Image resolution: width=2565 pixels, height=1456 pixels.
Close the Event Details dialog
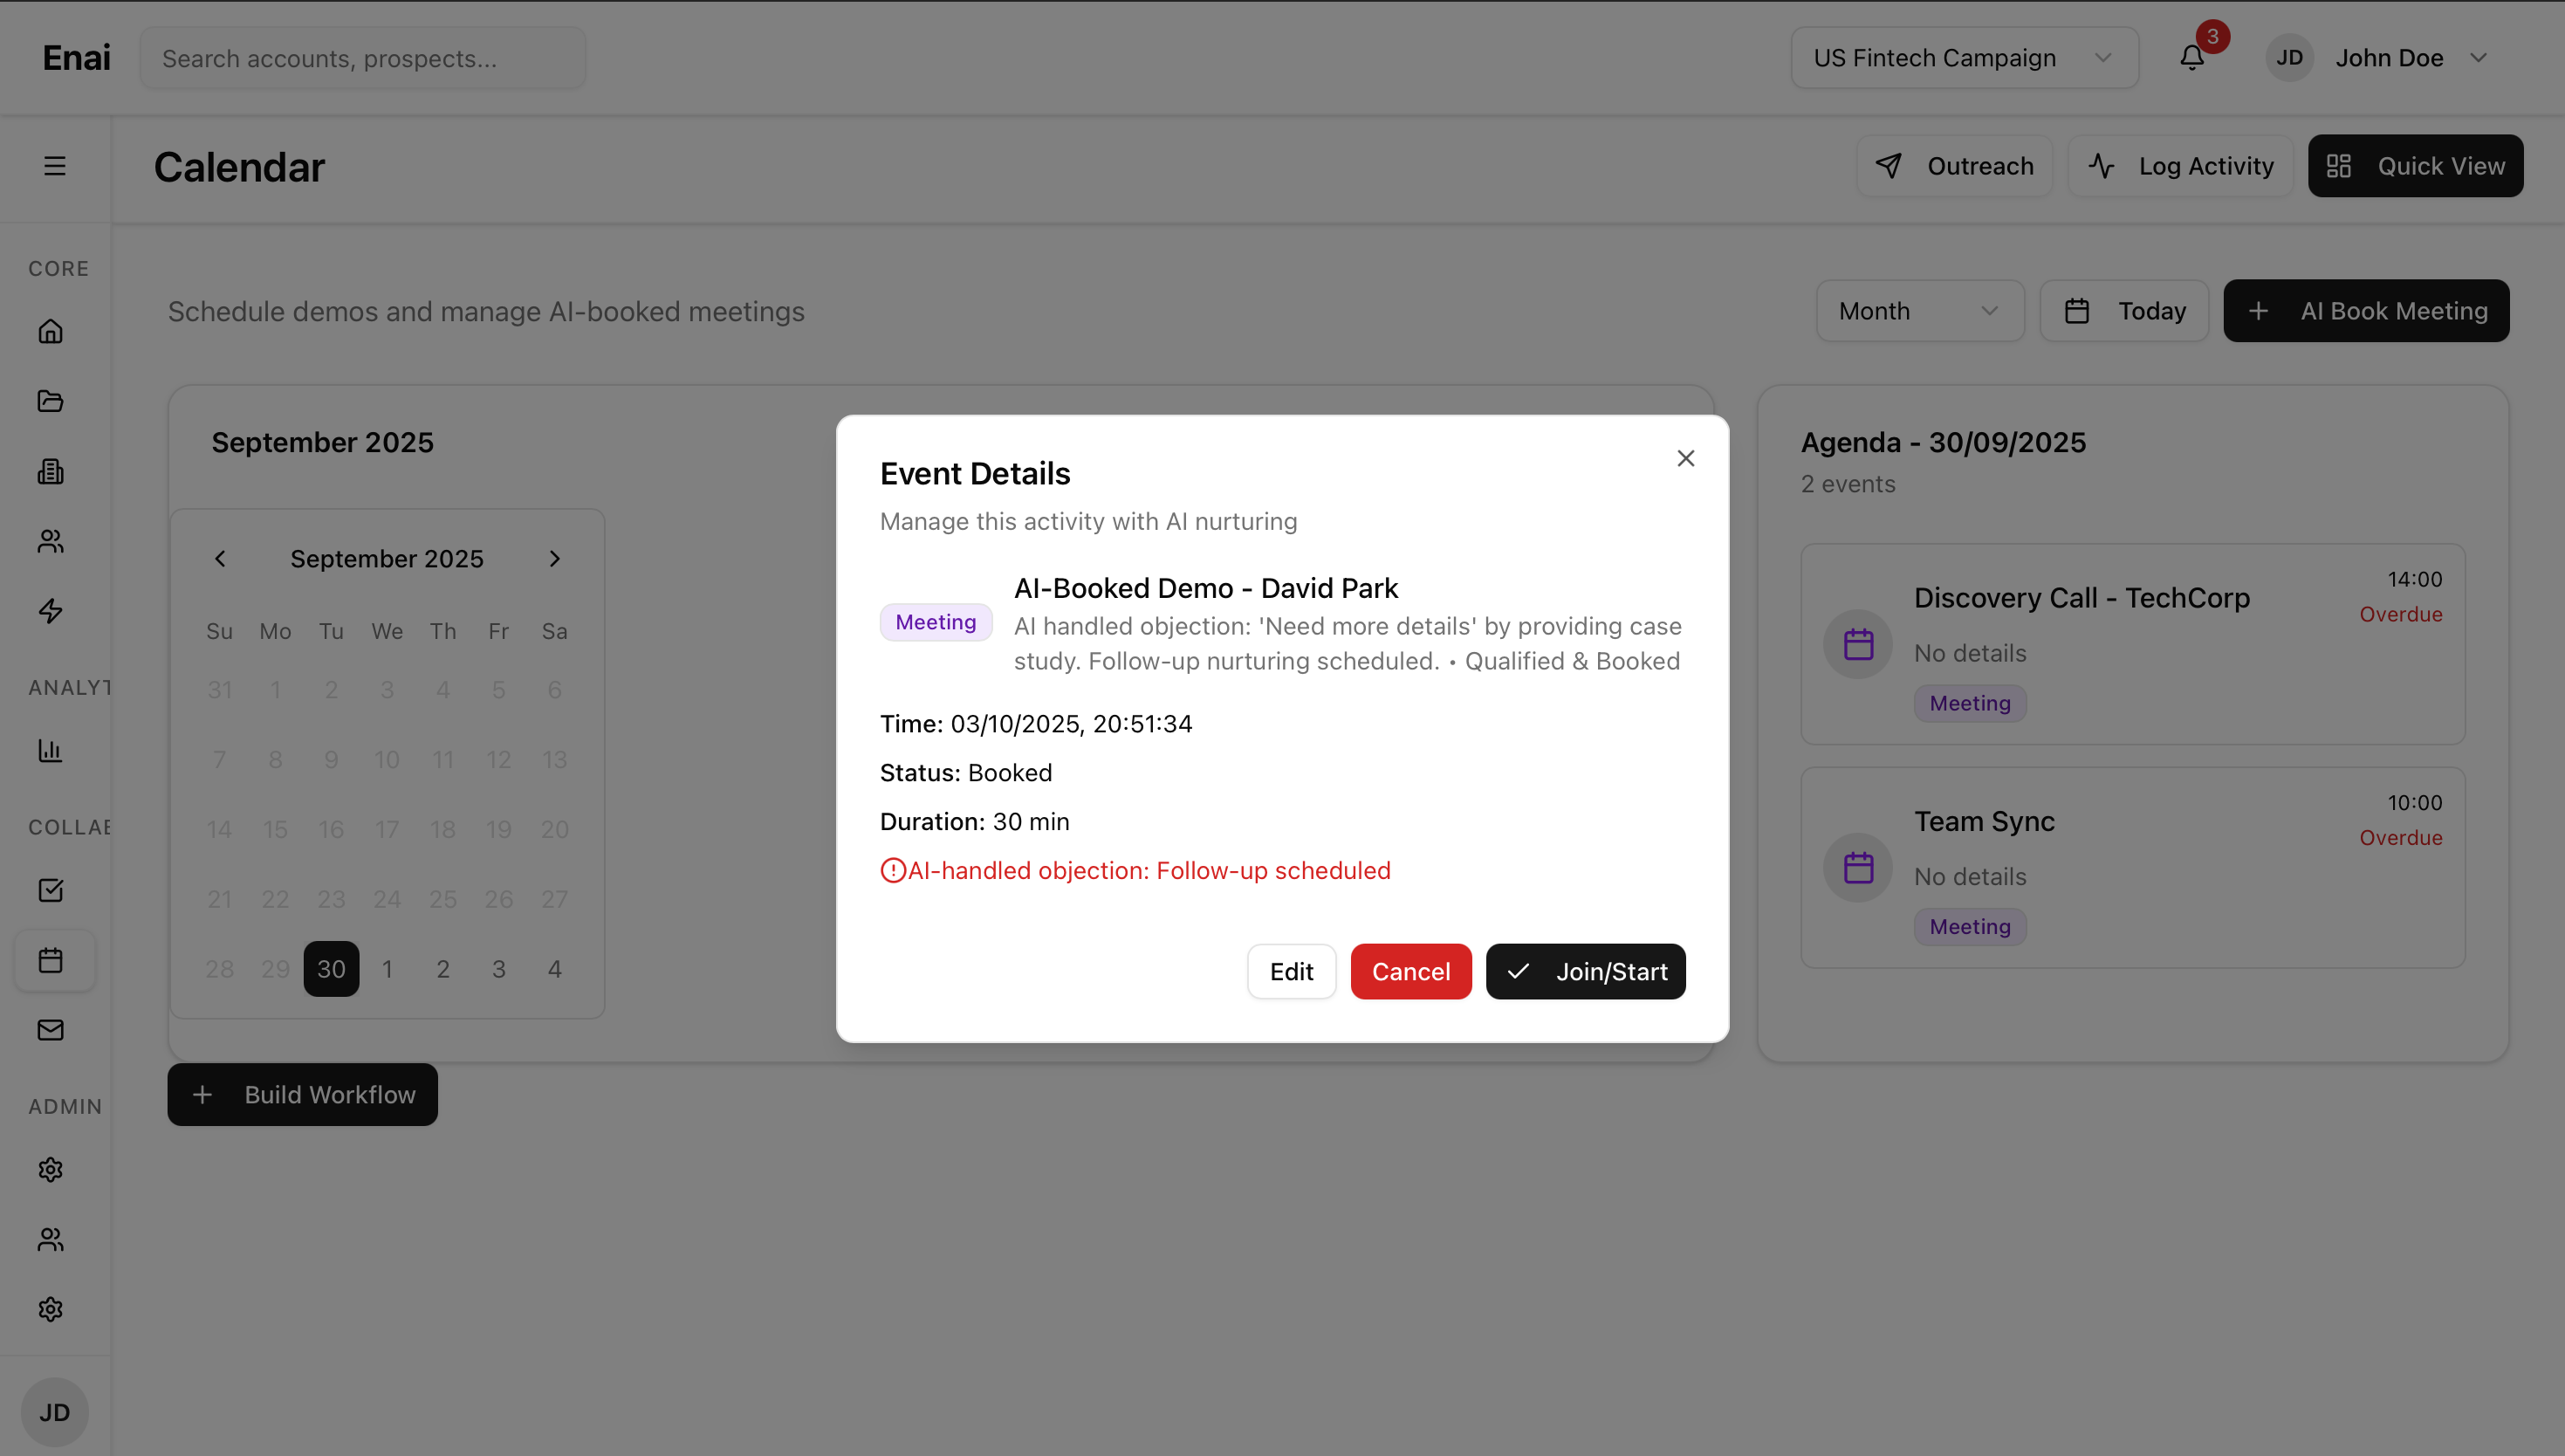pos(1685,458)
